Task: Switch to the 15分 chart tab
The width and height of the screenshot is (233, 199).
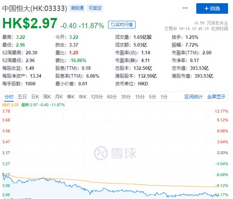Action: 140,97
